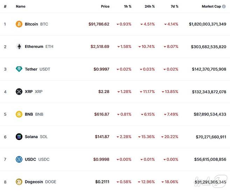Screen dimensions: 230x191
Task: Click the XRP coin logo icon
Action: [19, 91]
